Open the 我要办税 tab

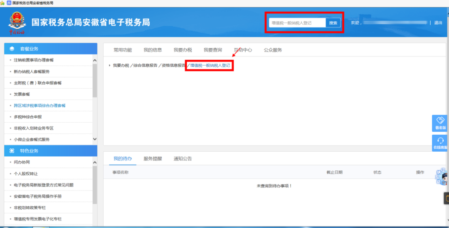click(x=183, y=50)
